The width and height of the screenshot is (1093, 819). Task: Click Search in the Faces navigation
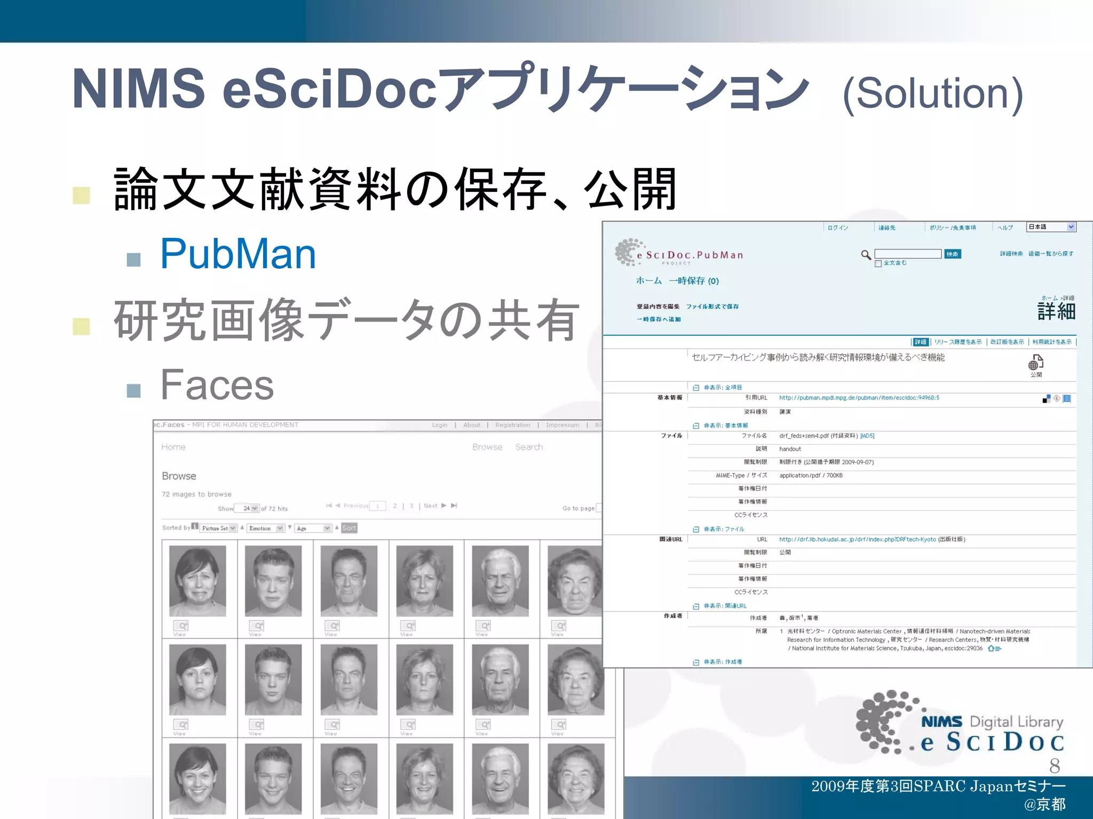pyautogui.click(x=529, y=447)
